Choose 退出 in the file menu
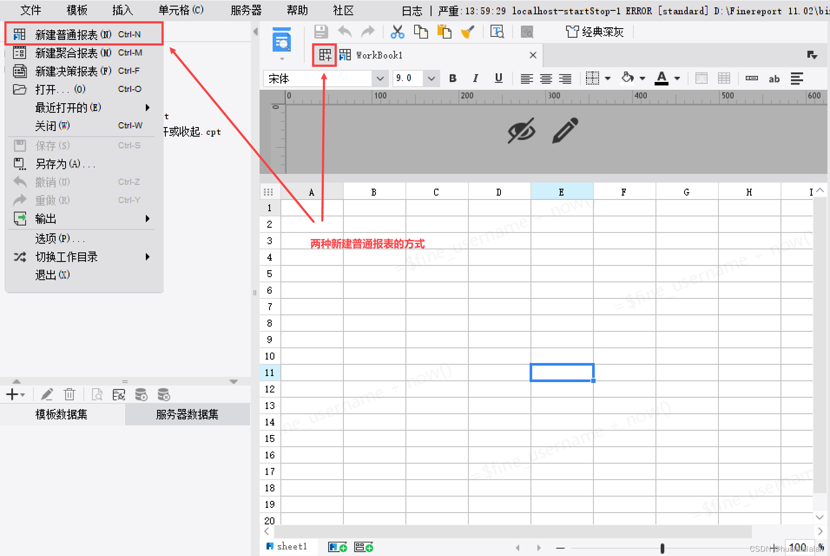The image size is (830, 556). [x=84, y=275]
